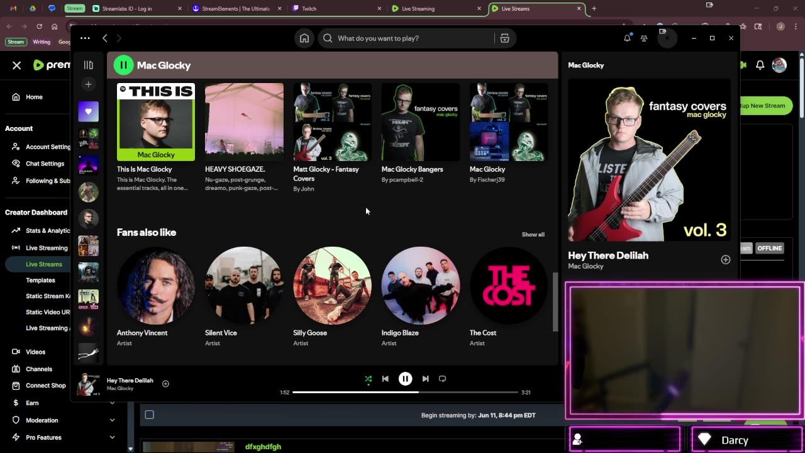
Task: Open Mac Glocky Bangers playlist
Action: [420, 133]
